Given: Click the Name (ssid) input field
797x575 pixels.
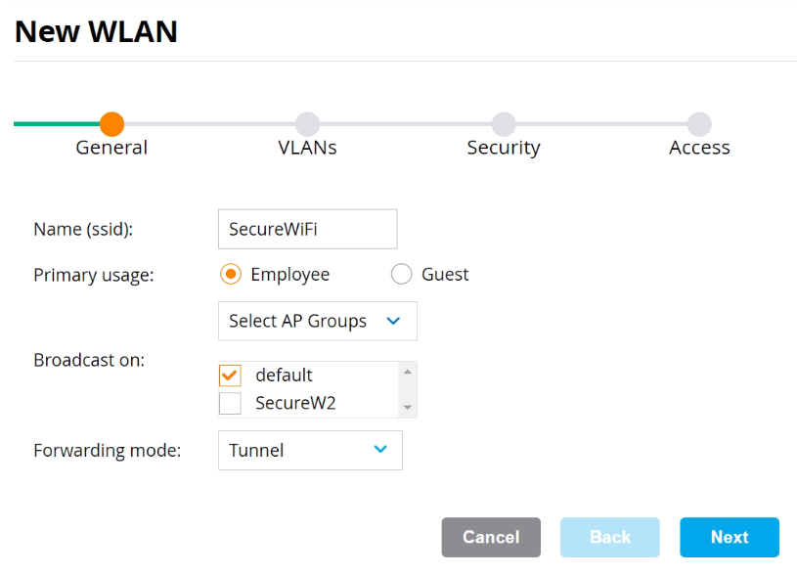Looking at the screenshot, I should pos(307,229).
